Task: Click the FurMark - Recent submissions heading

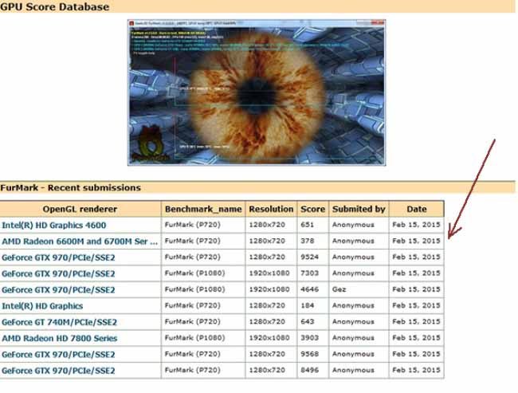Action: point(71,188)
